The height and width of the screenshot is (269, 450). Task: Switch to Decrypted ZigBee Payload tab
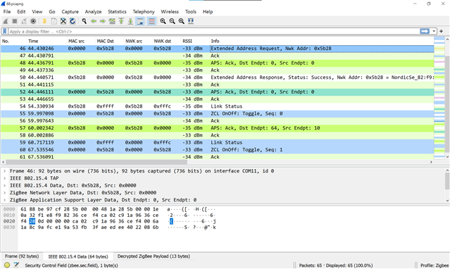(154, 256)
